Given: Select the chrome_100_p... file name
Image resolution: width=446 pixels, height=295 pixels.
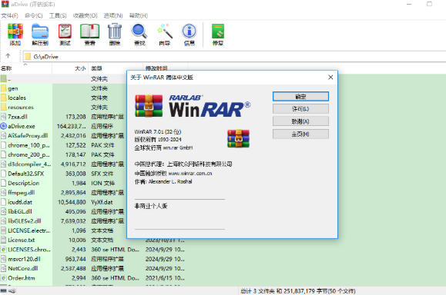Looking at the screenshot, I should [29, 145].
